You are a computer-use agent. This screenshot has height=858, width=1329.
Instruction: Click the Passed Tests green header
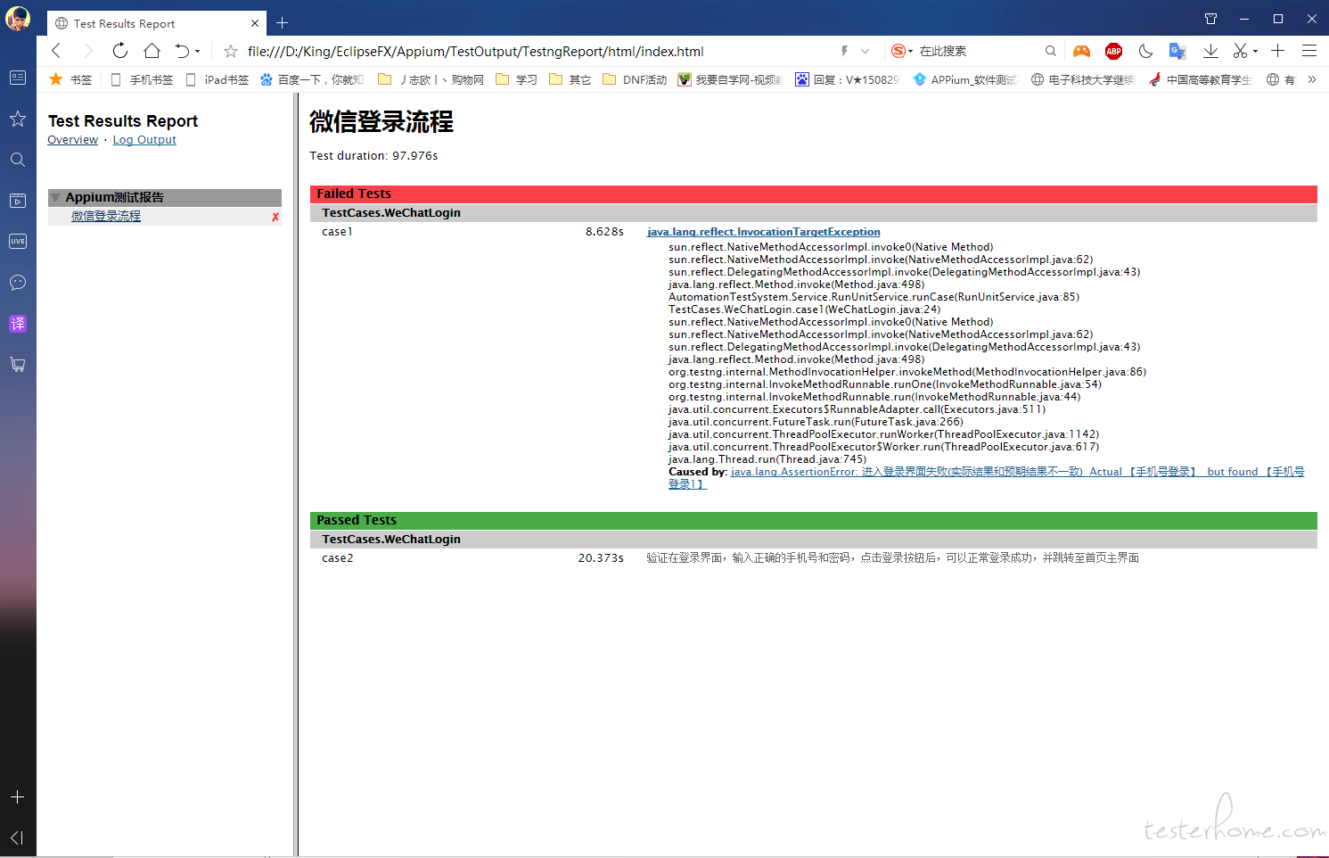click(x=813, y=520)
